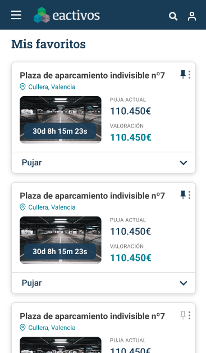
Task: Expand Pujar chevron on second card
Action: [x=184, y=283]
